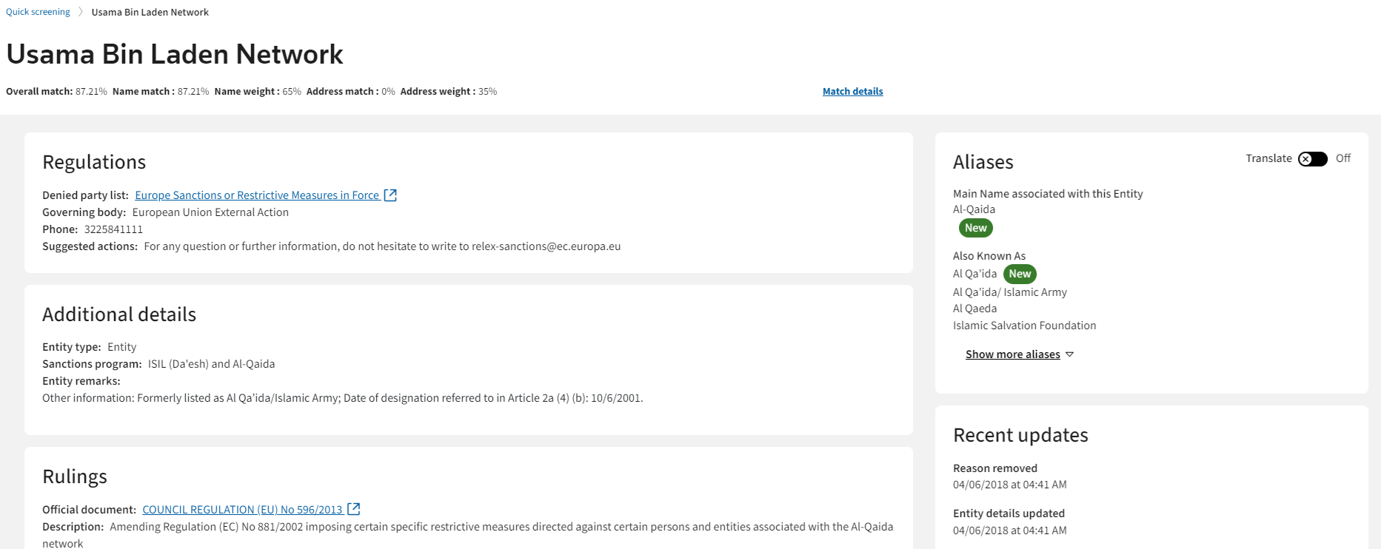Click external link icon next to Council Regulation
Viewport: 1381px width, 549px height.
(x=354, y=509)
